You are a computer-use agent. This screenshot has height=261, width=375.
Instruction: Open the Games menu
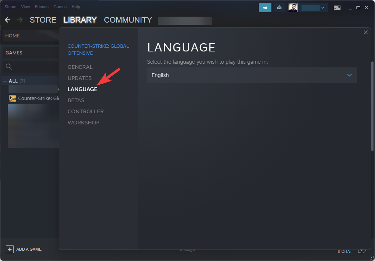(x=60, y=7)
